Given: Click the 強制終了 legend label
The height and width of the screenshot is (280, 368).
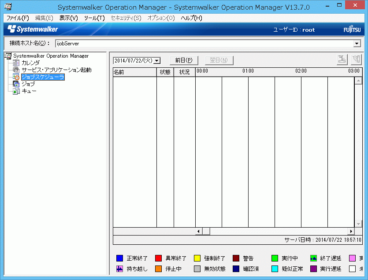Looking at the screenshot, I should 215,258.
